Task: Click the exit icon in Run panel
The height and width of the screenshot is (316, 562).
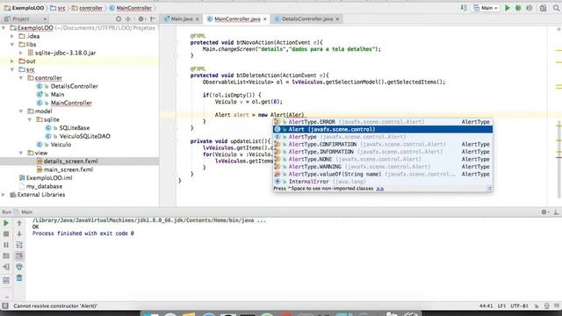Action: [6, 267]
